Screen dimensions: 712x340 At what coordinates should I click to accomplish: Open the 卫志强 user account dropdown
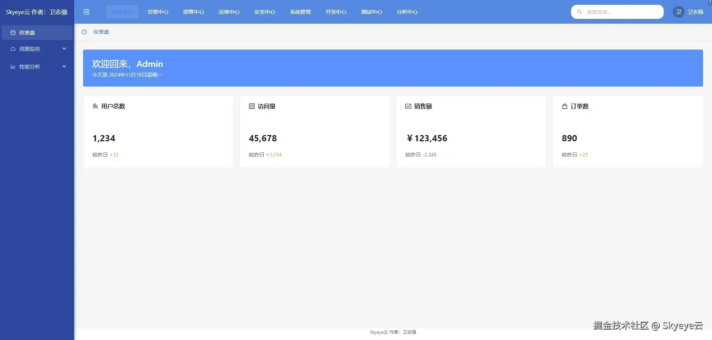pyautogui.click(x=688, y=12)
